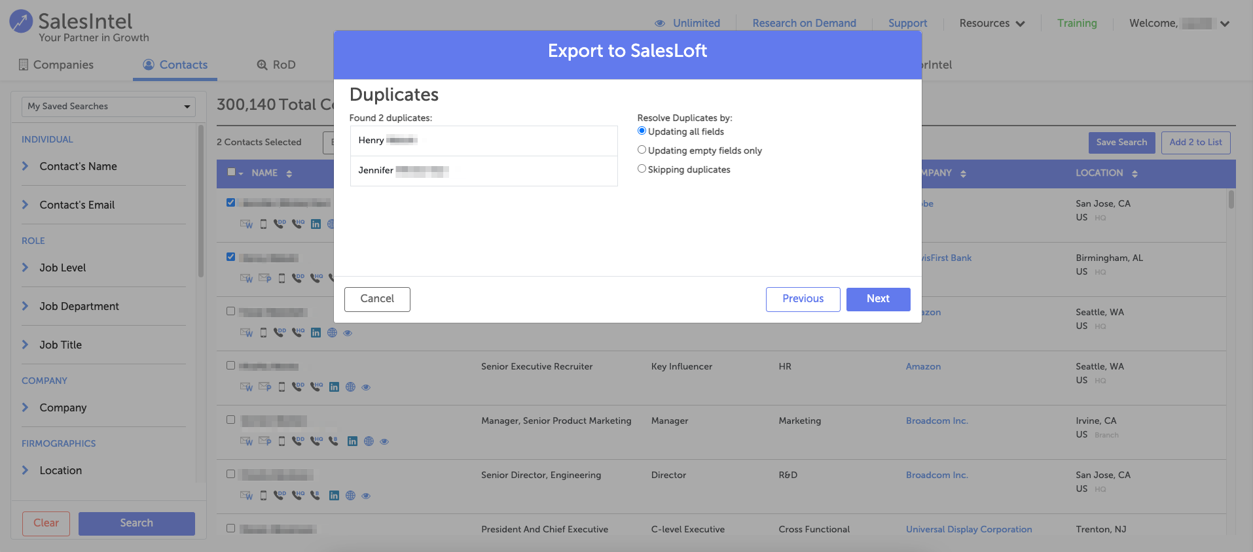
Task: Toggle select-all checkbox in NAME header
Action: [231, 173]
